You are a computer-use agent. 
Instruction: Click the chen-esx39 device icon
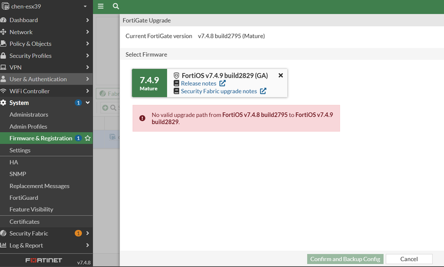coord(5,6)
